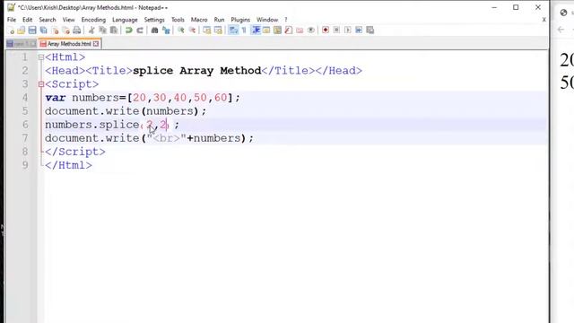The image size is (574, 323).
Task: Collapse the <Html> fold marker on line 1
Action: click(x=41, y=57)
